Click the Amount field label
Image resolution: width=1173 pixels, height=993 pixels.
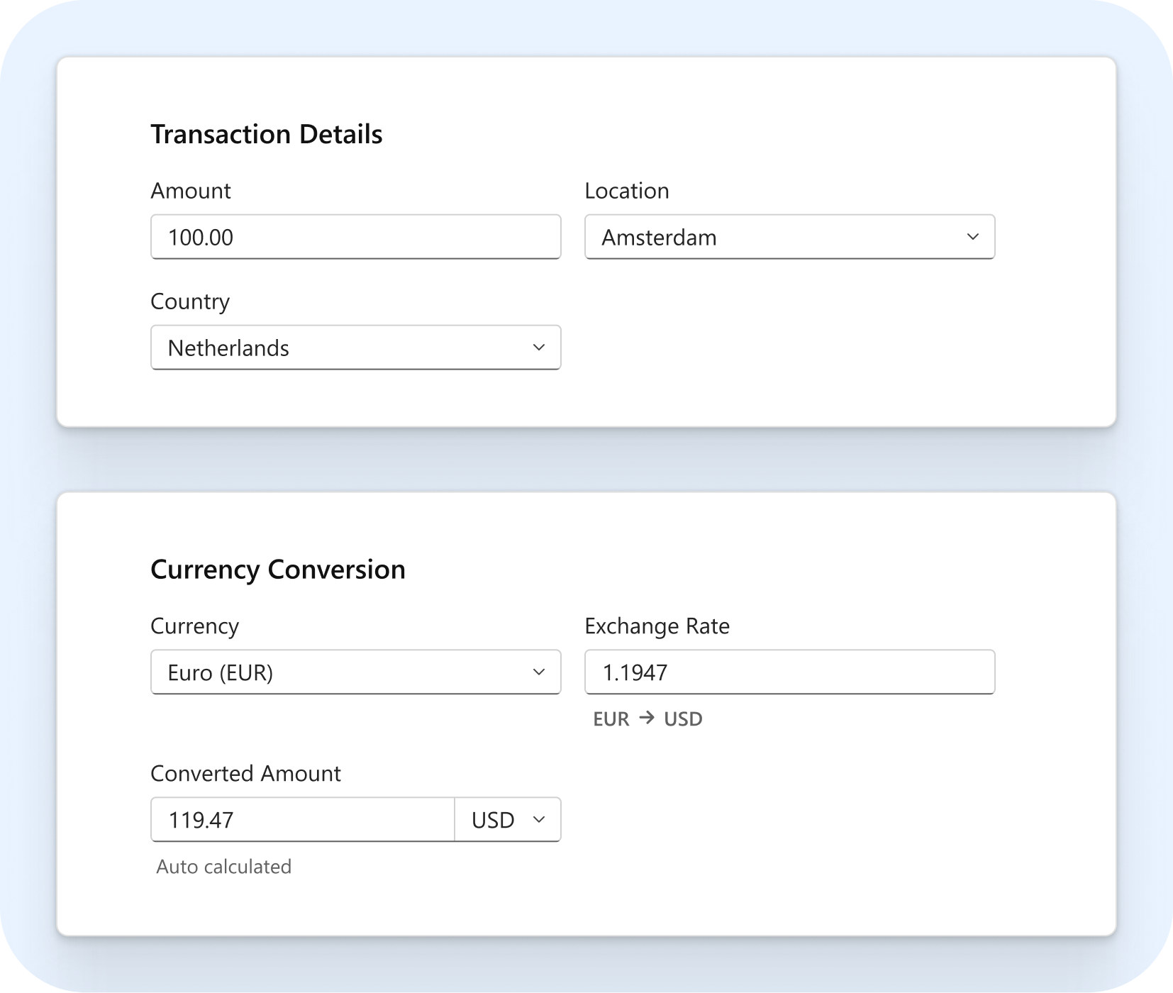coord(189,190)
